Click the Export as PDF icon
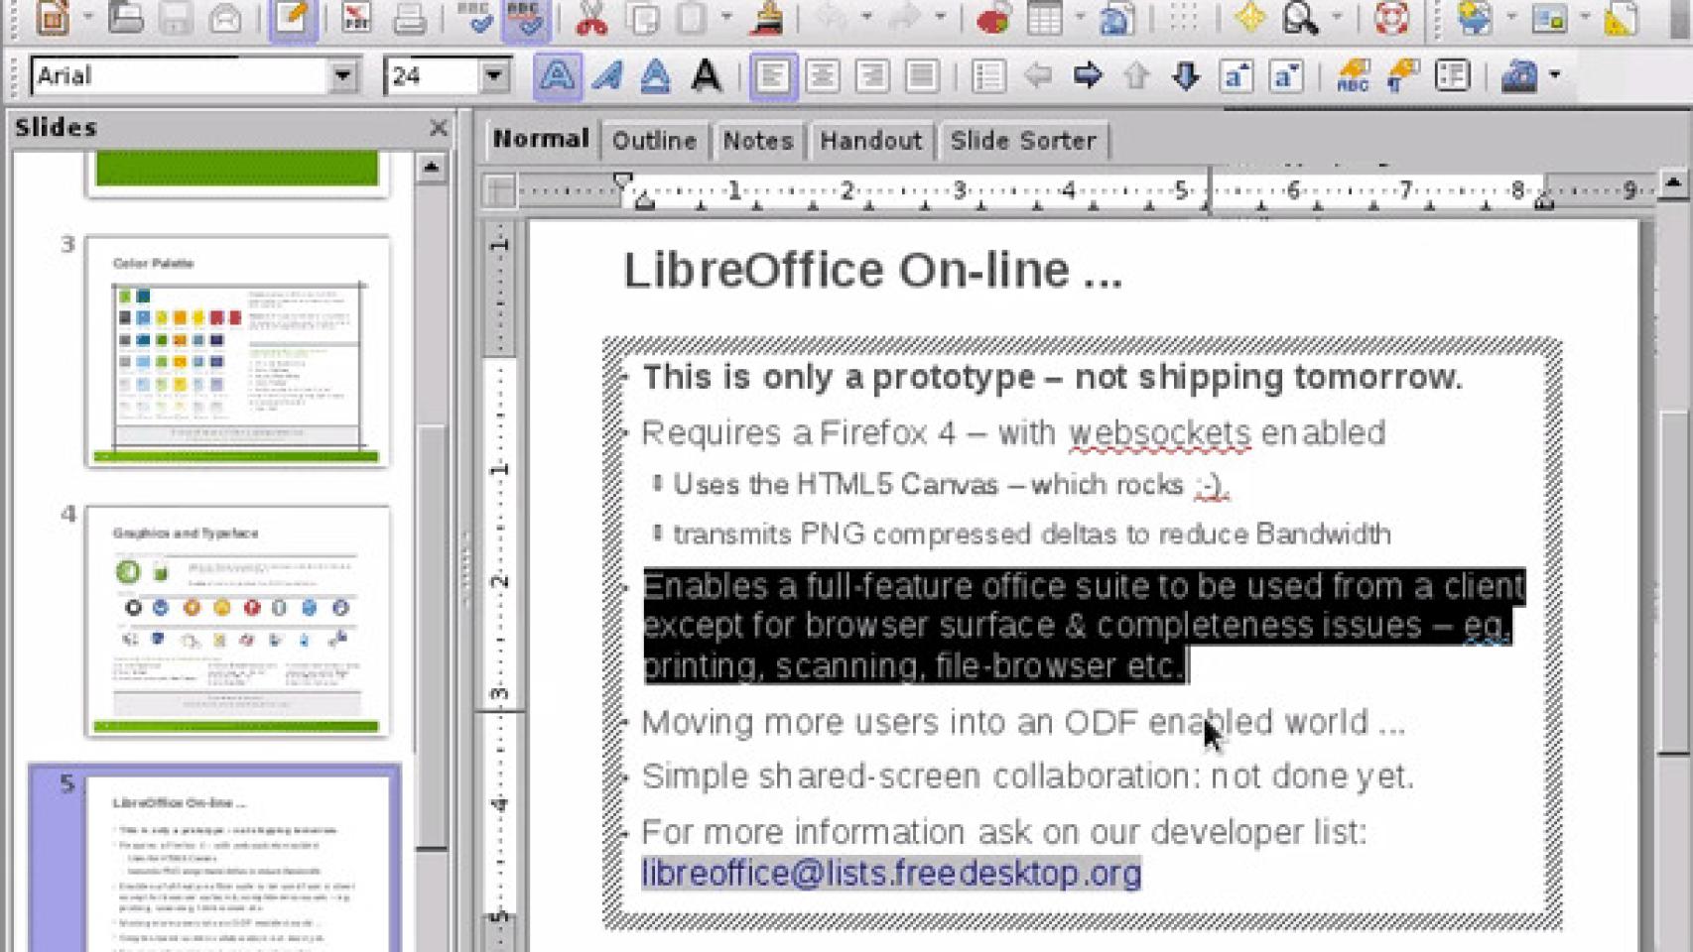The height and width of the screenshot is (952, 1693). tap(356, 18)
